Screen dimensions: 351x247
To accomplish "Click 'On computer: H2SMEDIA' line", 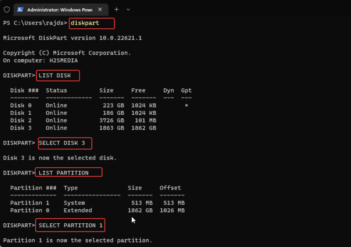I will click(x=41, y=61).
